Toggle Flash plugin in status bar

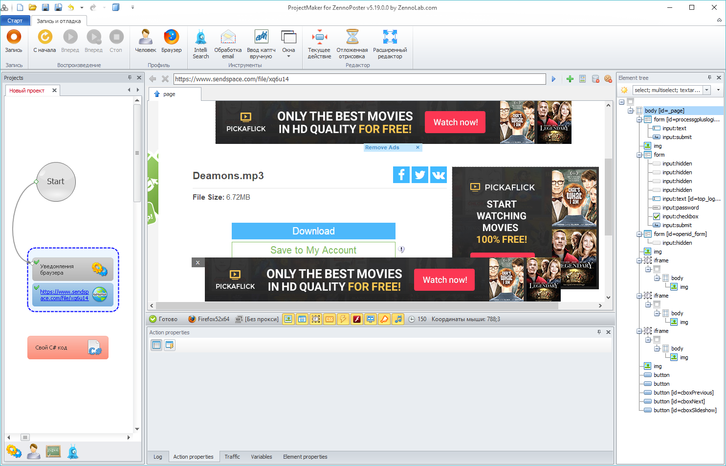point(357,319)
